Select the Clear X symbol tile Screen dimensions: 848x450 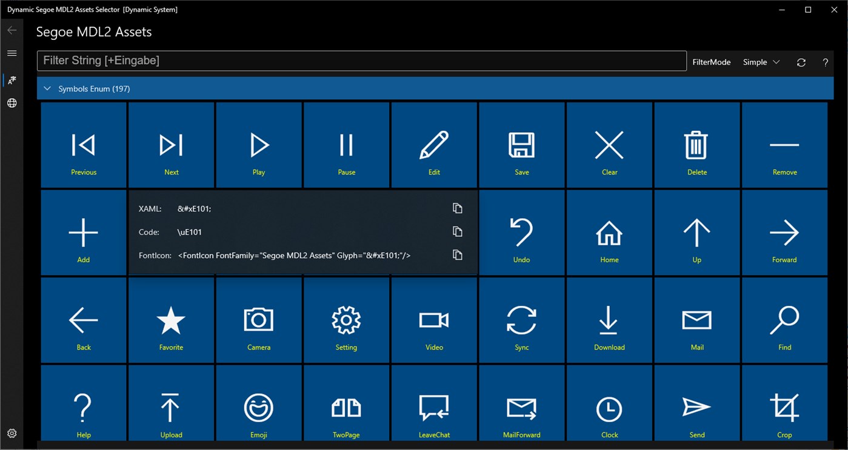coord(610,145)
